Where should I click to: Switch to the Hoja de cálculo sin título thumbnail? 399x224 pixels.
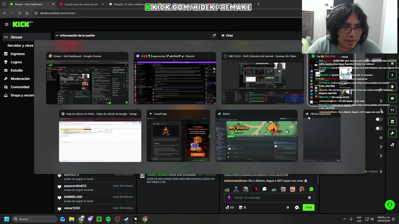(100, 136)
